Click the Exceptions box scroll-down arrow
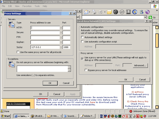The height and width of the screenshot is (119, 159). 69,70
